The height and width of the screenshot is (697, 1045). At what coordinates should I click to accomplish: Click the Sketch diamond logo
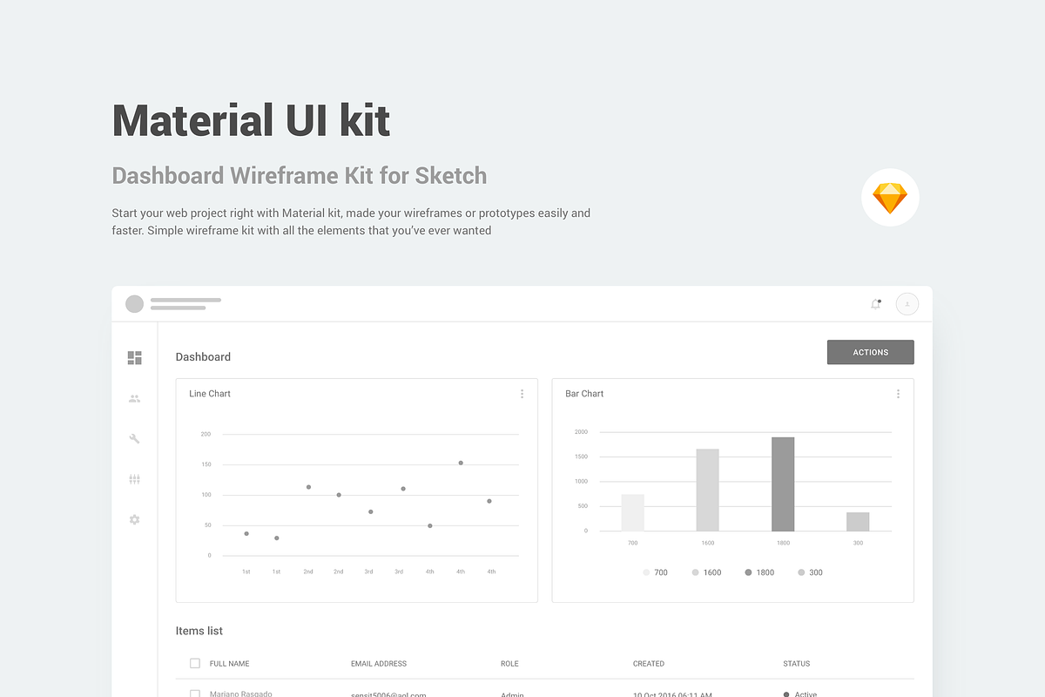(890, 198)
